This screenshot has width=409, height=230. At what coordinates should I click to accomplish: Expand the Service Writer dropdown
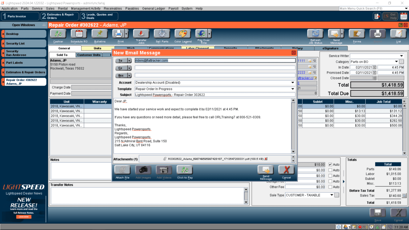pos(401,56)
